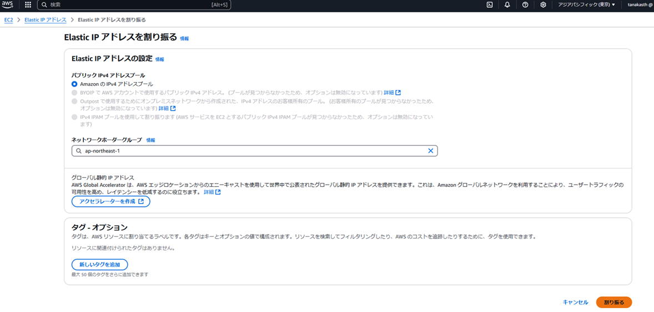This screenshot has height=312, width=654.
Task: Open the settings gear icon
Action: [x=543, y=5]
